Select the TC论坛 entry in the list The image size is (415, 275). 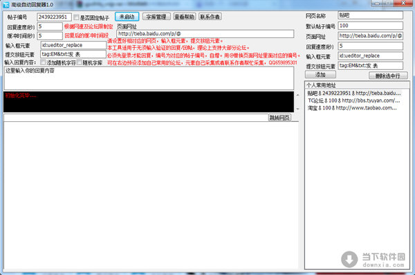pos(354,100)
